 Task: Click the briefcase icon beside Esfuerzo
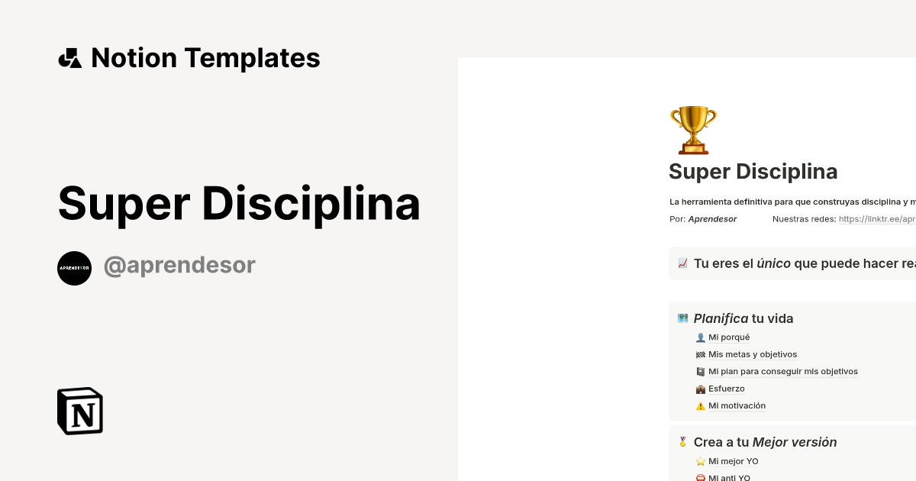pos(700,389)
